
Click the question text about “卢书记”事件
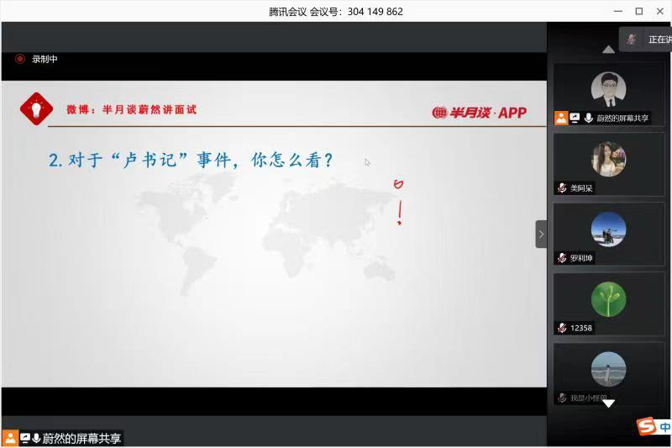coord(191,160)
